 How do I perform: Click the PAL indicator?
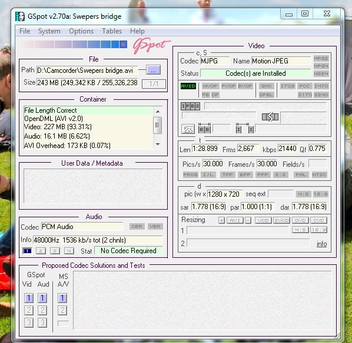point(301,174)
